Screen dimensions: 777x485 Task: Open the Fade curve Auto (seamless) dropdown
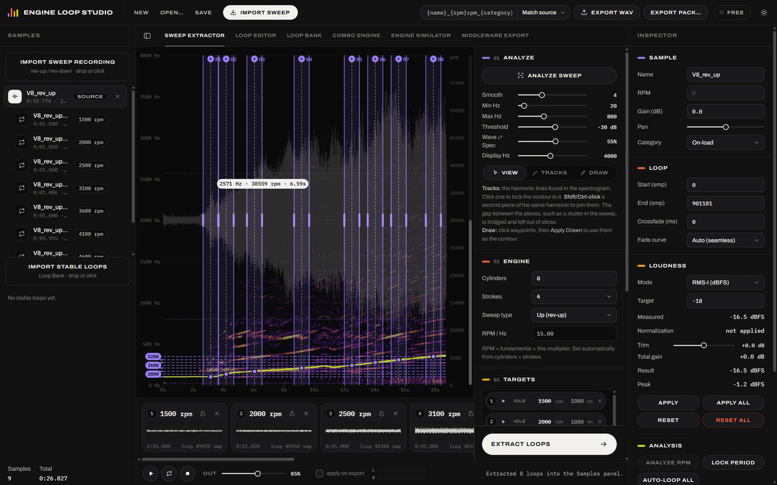click(x=725, y=240)
